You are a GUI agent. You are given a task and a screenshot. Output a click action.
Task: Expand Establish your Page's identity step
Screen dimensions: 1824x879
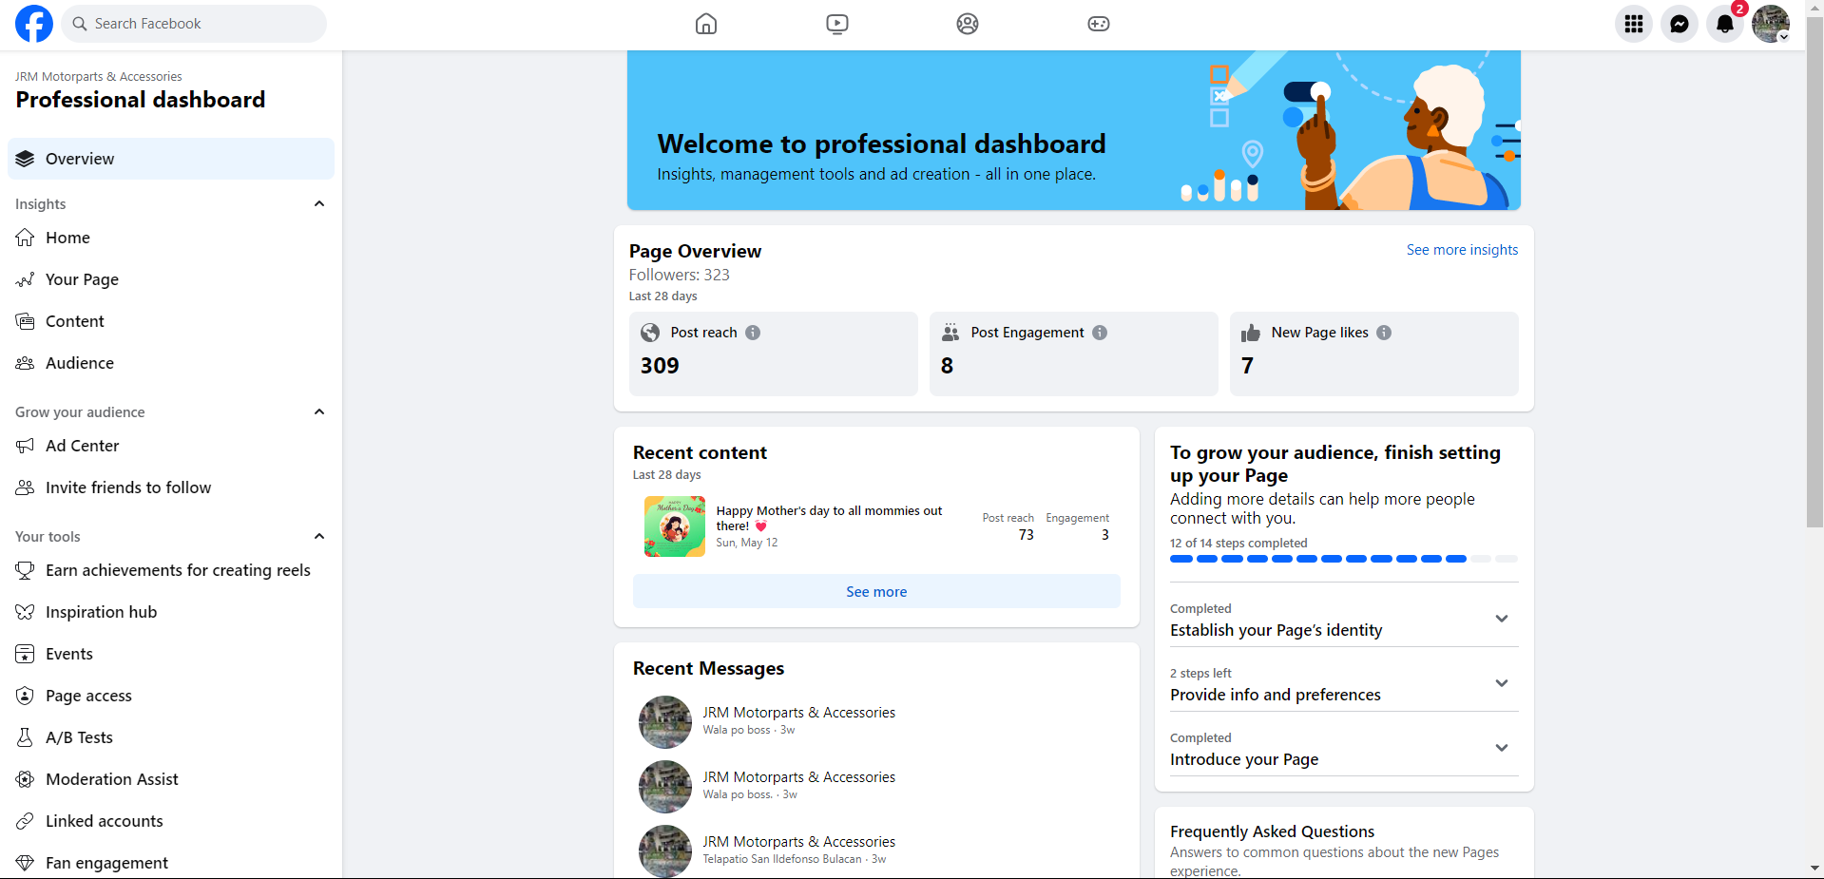click(x=1502, y=619)
